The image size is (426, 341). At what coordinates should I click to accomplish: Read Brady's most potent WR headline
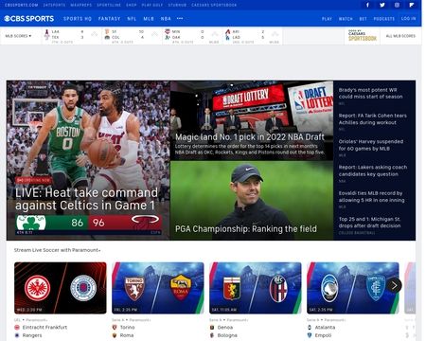click(x=370, y=93)
